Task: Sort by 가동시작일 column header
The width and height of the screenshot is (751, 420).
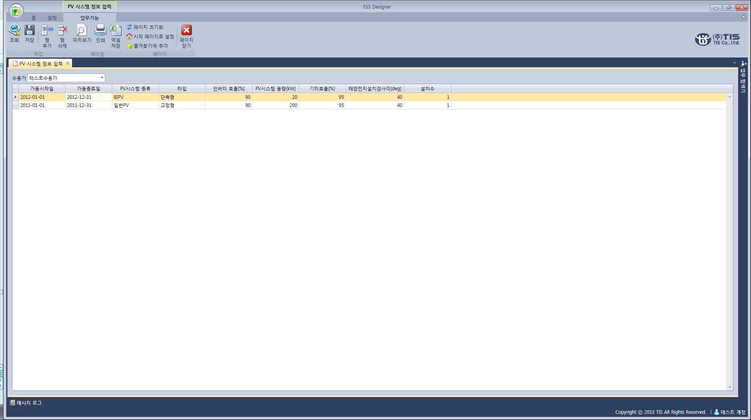Action: [x=42, y=89]
